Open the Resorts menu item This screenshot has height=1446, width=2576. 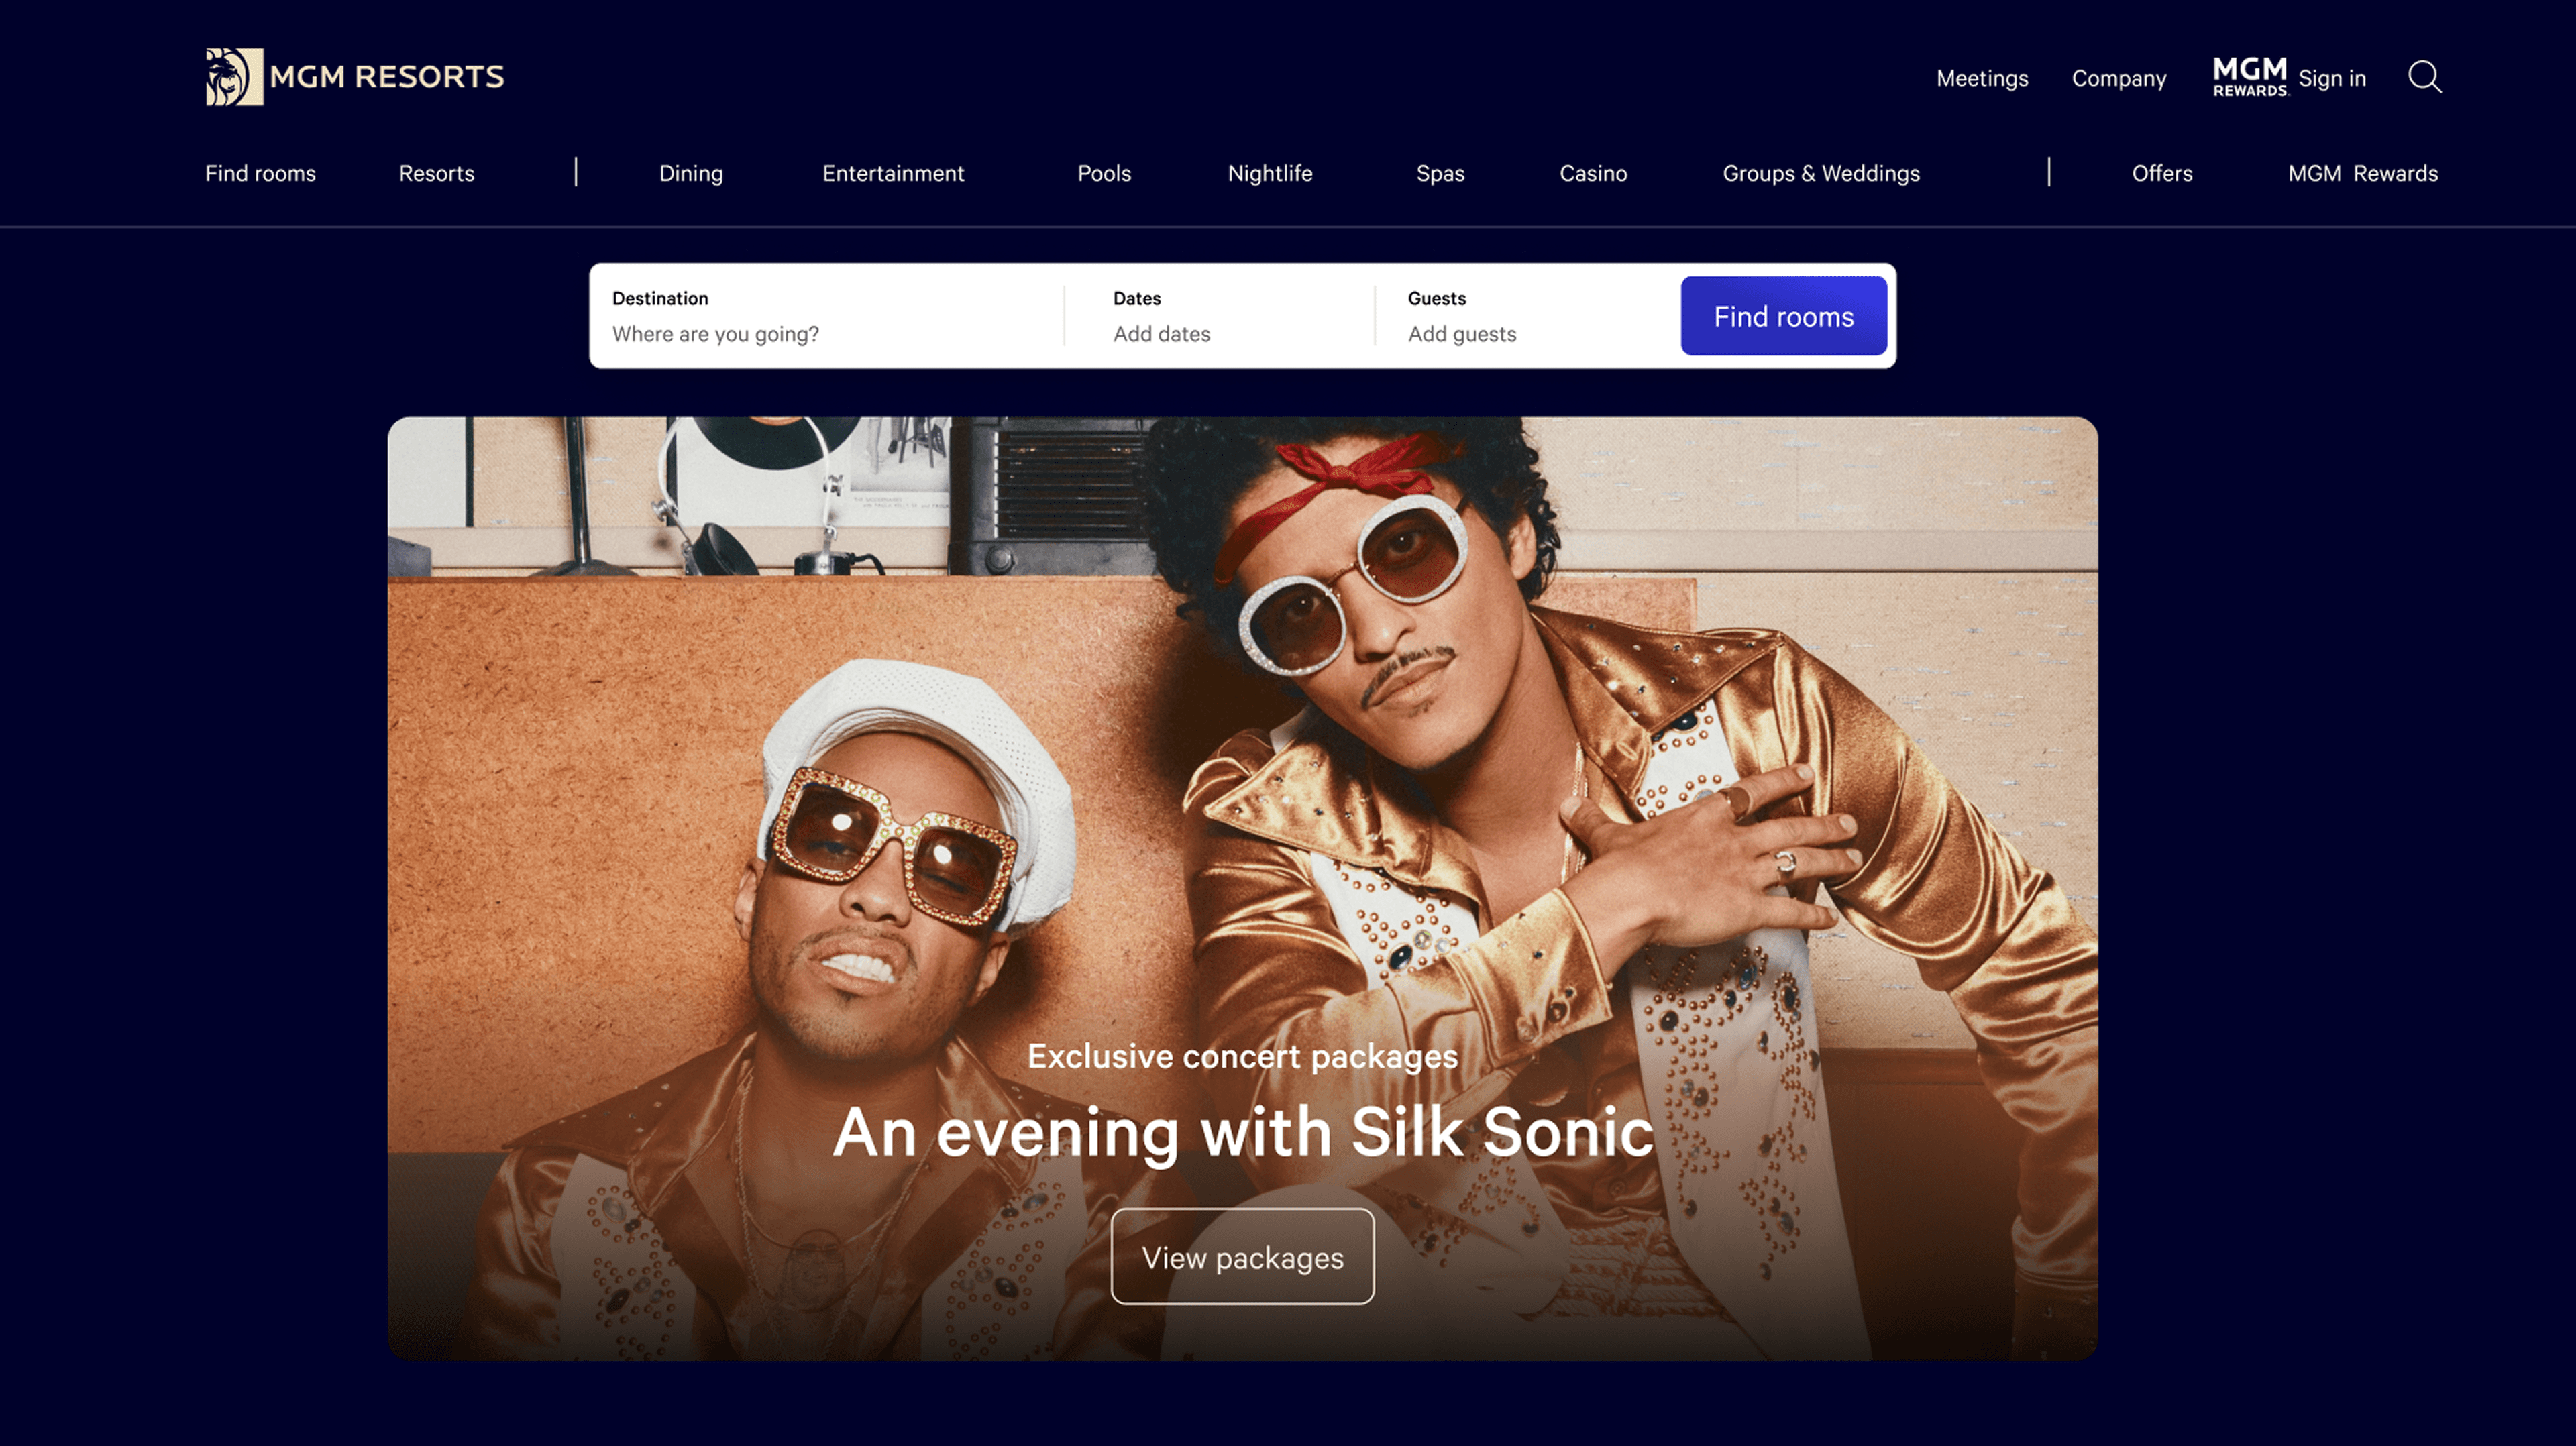click(x=436, y=173)
